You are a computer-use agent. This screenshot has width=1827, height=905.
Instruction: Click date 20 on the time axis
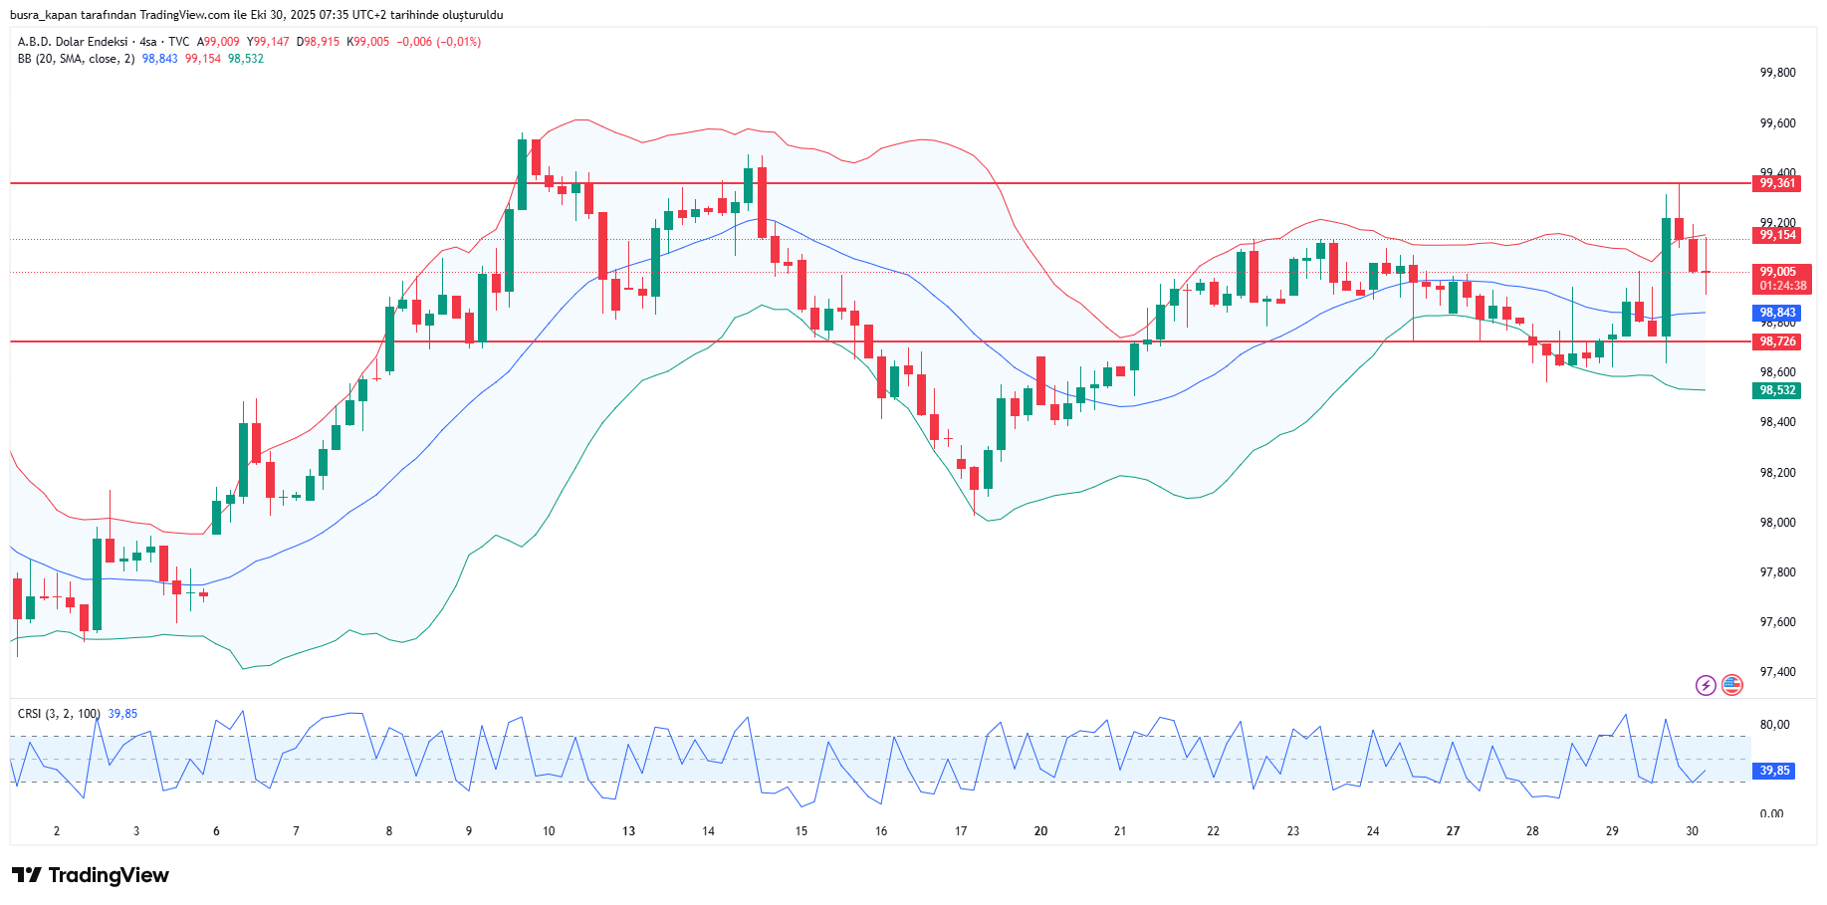(1040, 831)
